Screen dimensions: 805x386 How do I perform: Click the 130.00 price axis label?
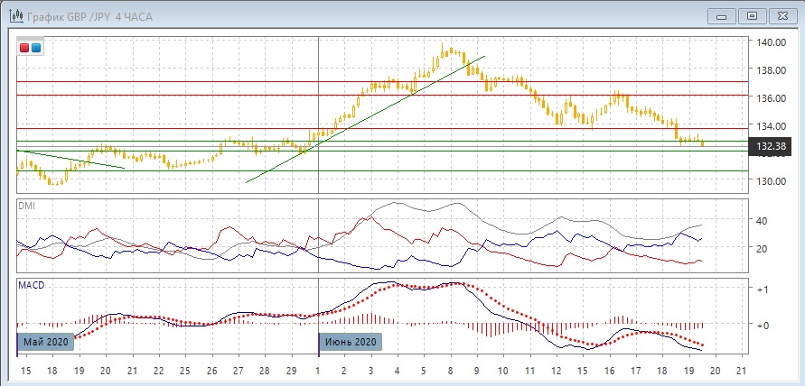(x=770, y=180)
